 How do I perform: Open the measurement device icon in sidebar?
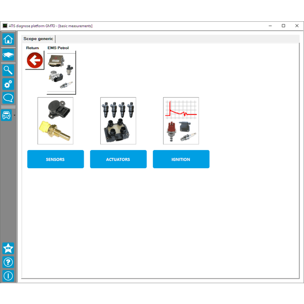[8, 55]
